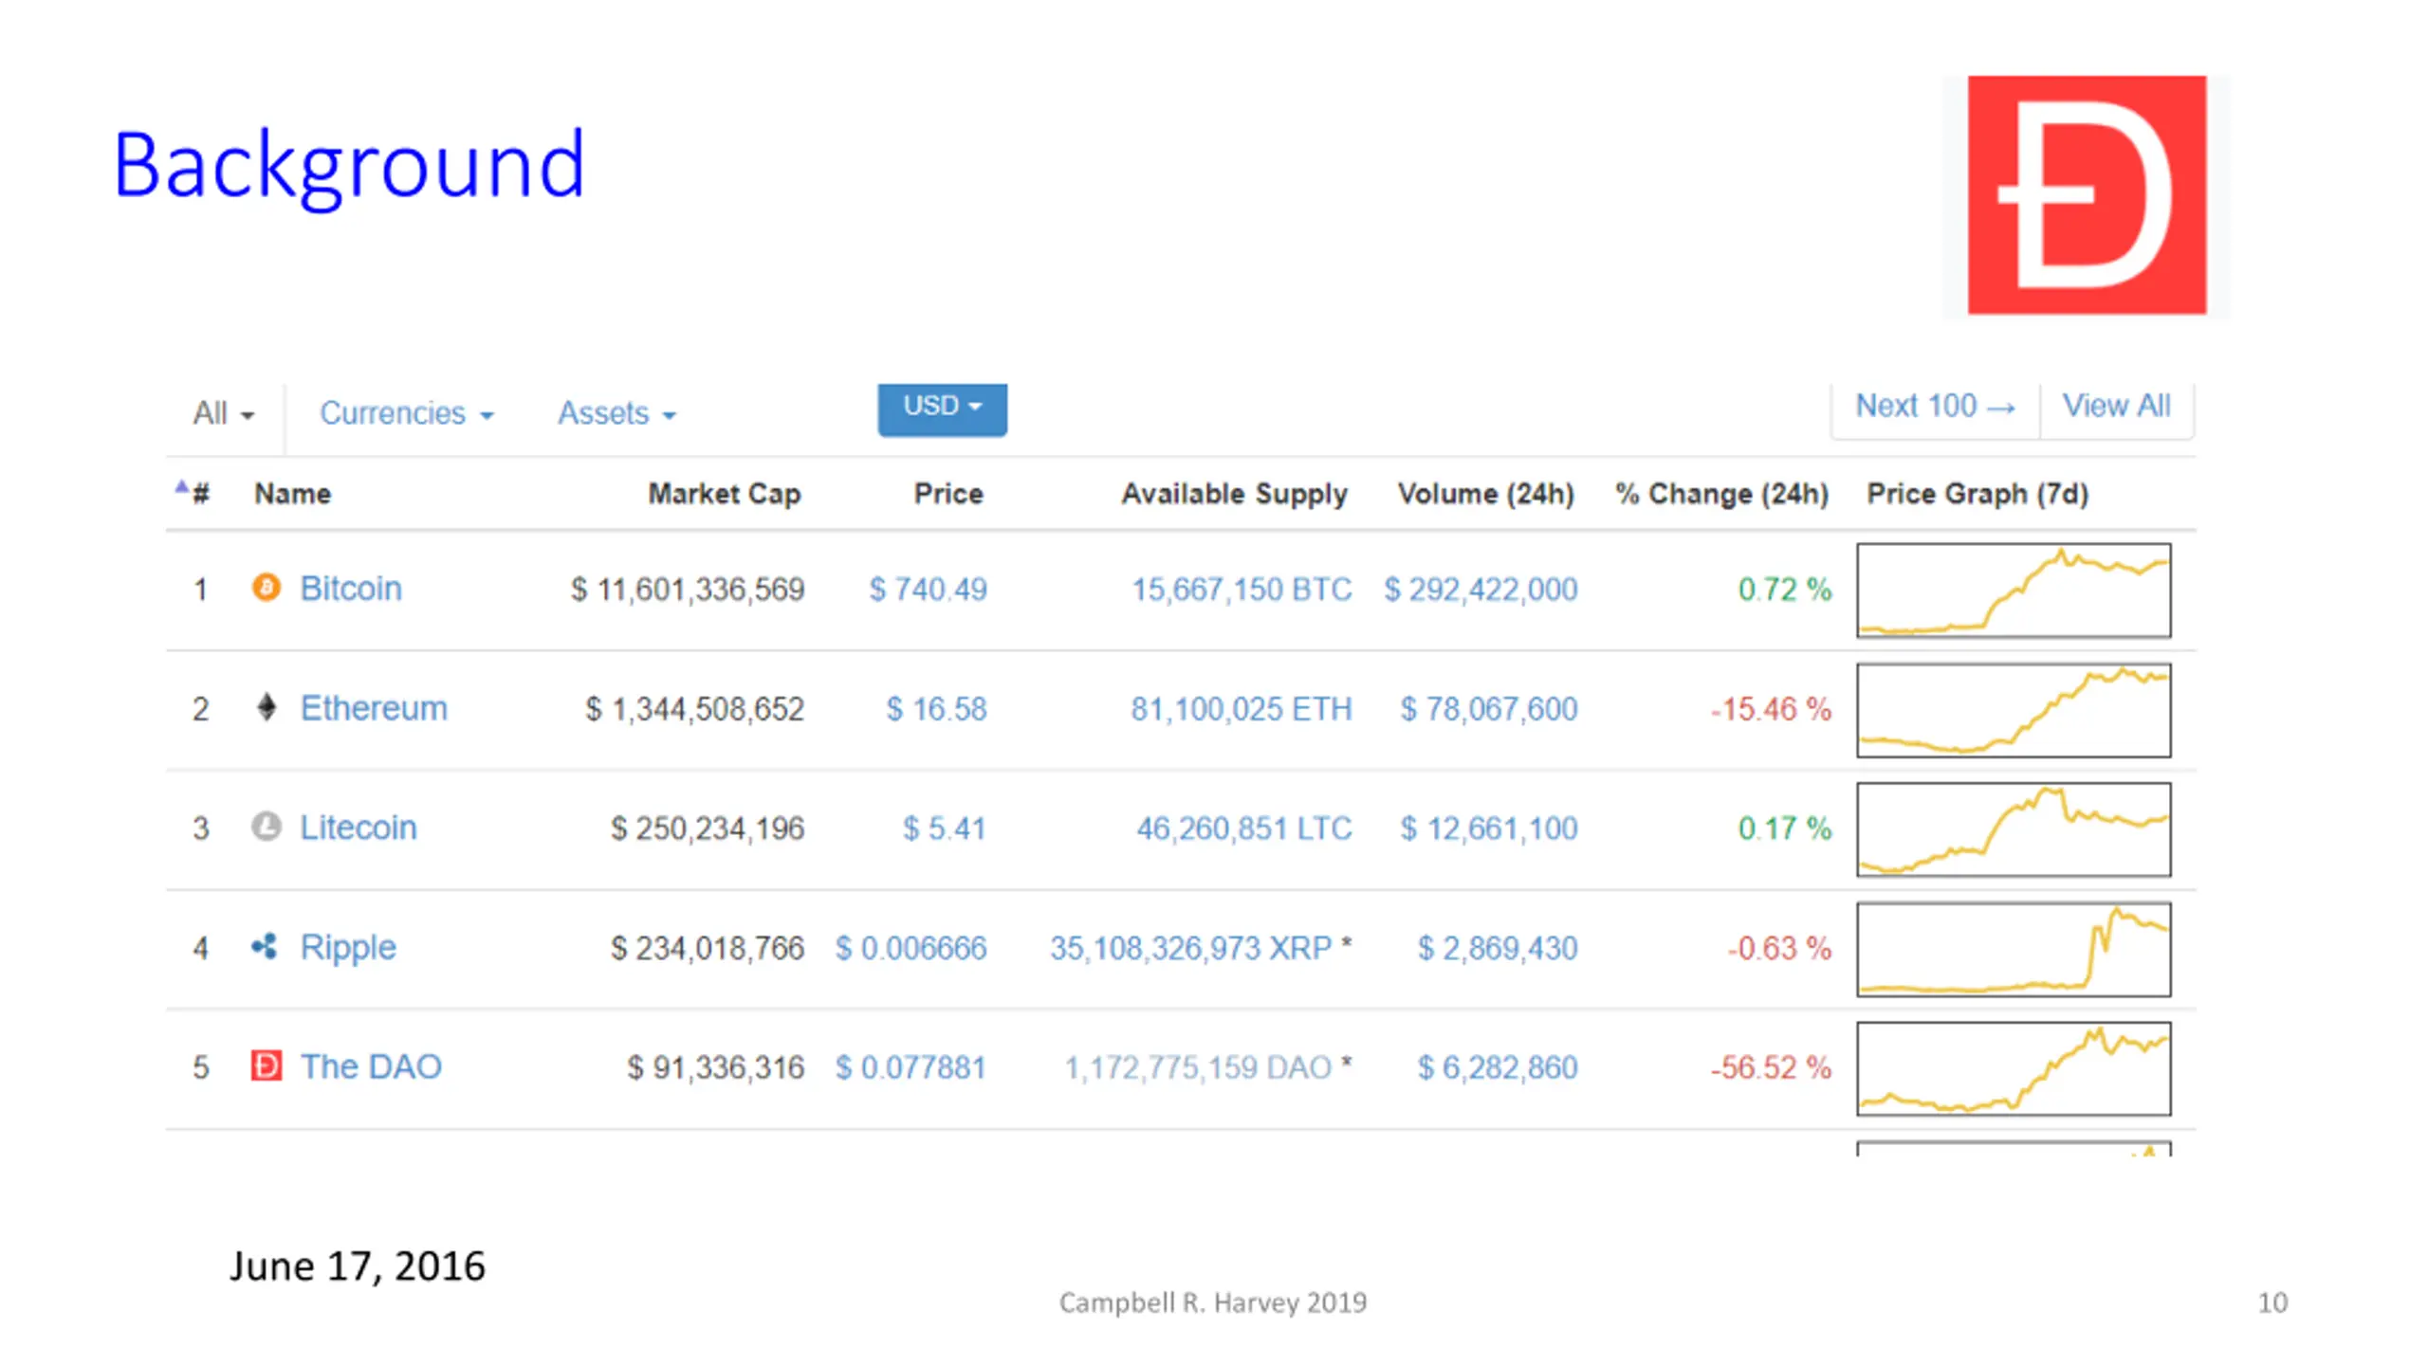Open The DAO 7-day price graph

coord(2014,1068)
